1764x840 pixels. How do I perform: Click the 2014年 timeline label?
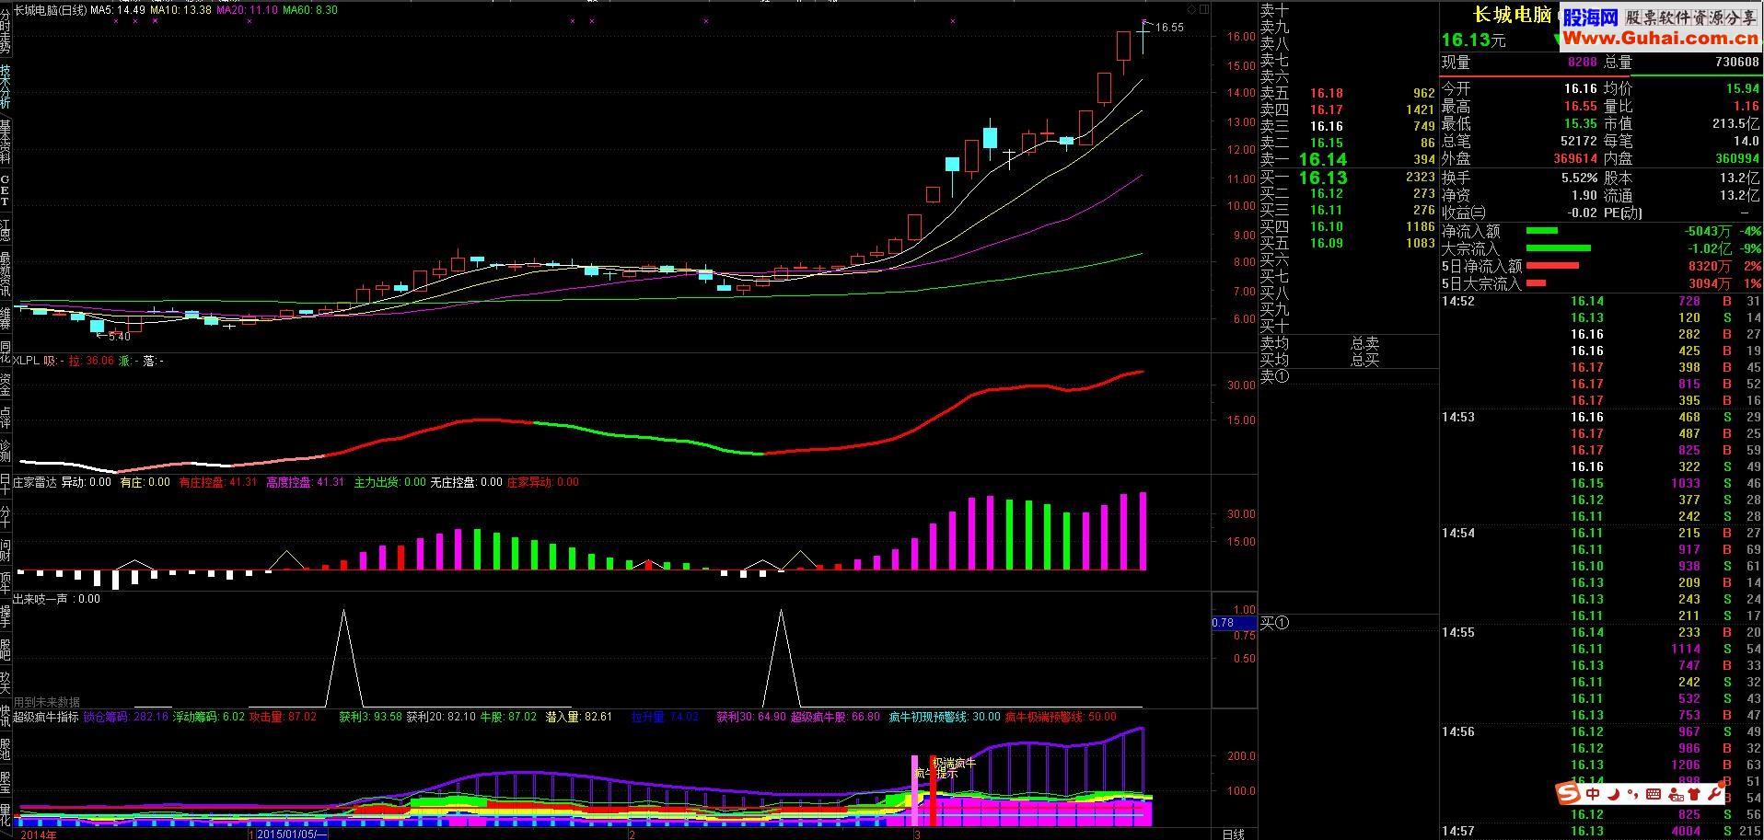pos(38,834)
